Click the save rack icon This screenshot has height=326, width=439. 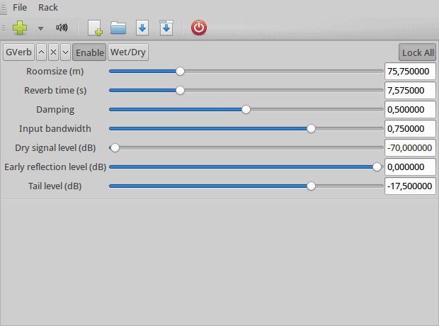(142, 28)
